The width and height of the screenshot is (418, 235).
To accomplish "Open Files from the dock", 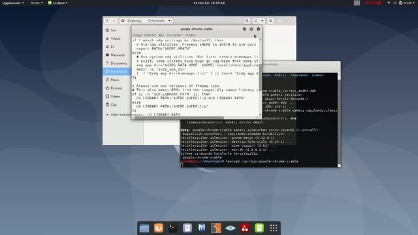I will [144, 228].
